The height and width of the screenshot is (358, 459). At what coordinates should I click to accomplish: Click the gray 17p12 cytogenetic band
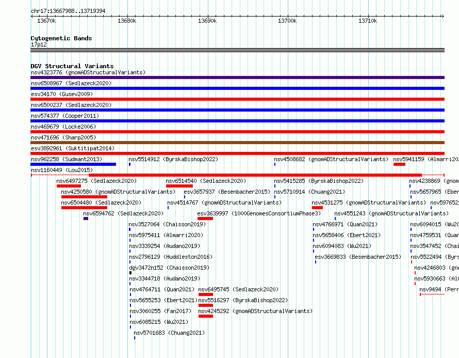237,50
